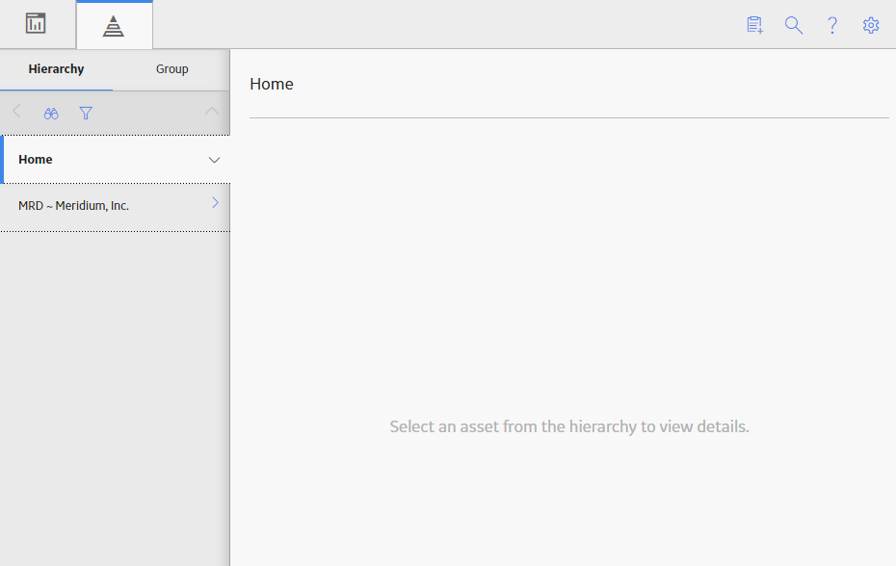
Task: Click the 'Select an asset' placeholder message
Action: [569, 426]
